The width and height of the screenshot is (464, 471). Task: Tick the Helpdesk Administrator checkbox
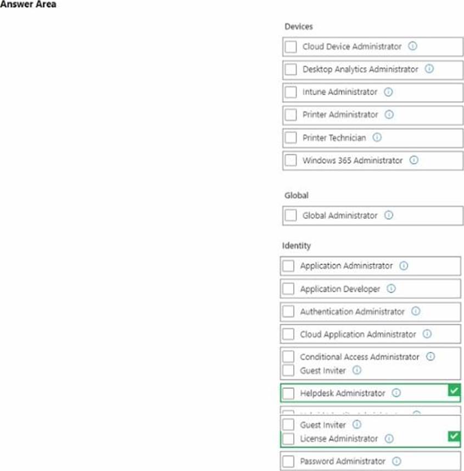coord(289,394)
